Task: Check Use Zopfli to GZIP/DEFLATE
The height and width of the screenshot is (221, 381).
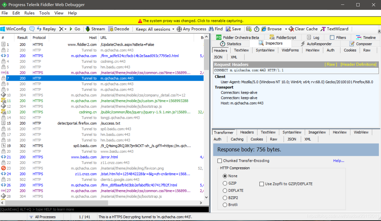Action: [262, 184]
